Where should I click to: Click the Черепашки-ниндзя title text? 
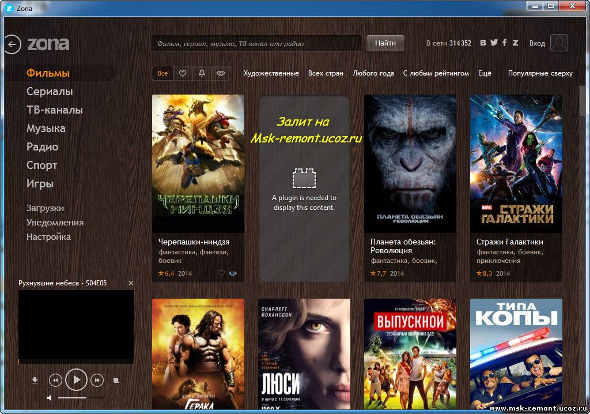point(194,242)
